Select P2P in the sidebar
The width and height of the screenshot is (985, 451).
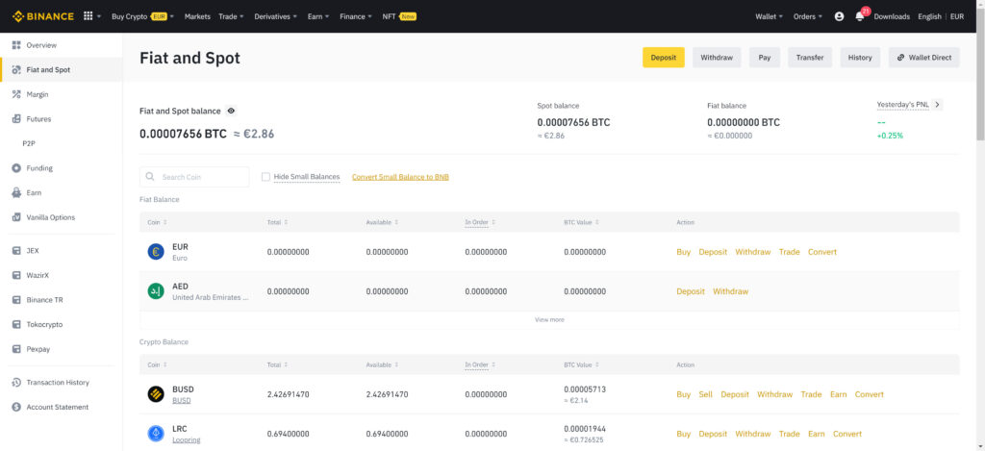[29, 143]
